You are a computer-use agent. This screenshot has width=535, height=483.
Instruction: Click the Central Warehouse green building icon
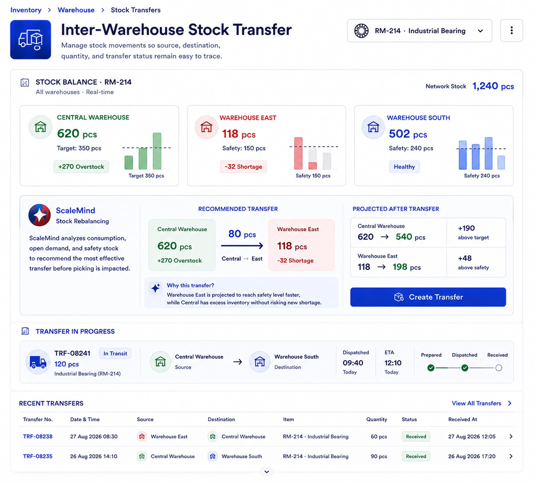[x=40, y=127]
